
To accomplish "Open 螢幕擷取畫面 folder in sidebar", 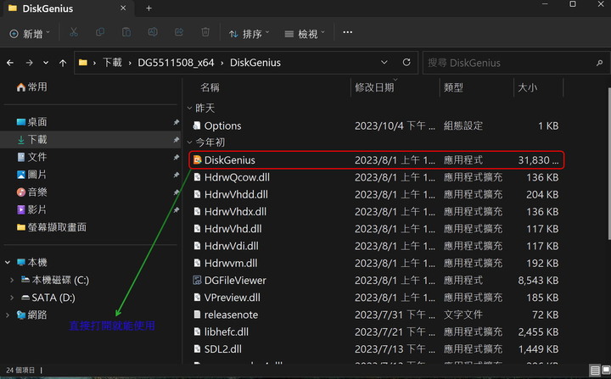I will point(52,227).
